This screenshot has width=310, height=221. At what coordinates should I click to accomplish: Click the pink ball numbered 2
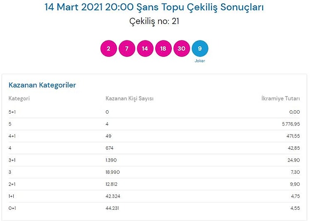click(x=108, y=48)
